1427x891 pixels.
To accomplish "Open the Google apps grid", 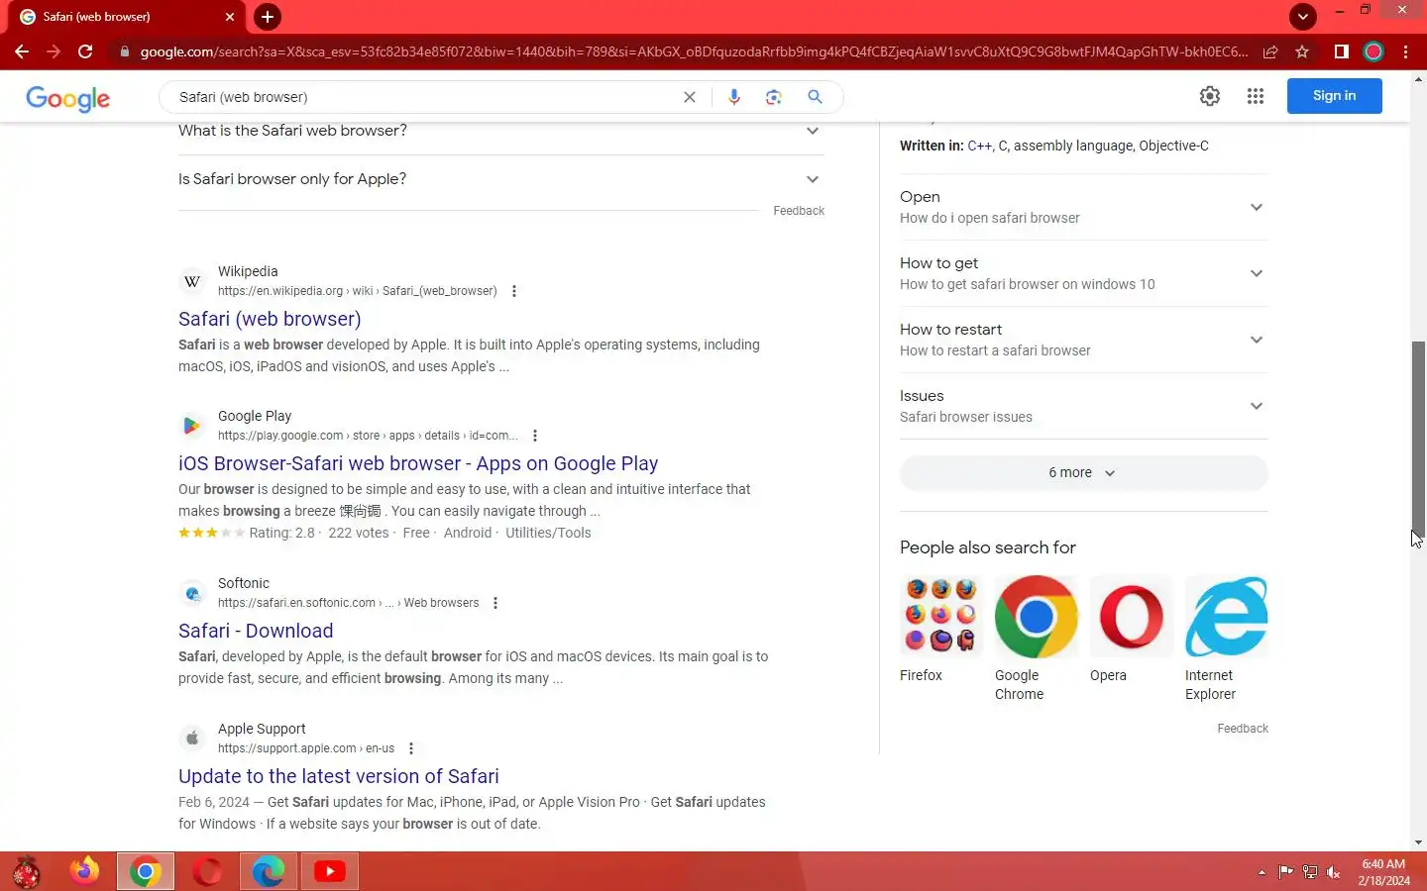I will click(1256, 96).
